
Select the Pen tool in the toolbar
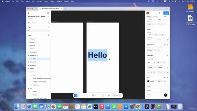pos(93,96)
